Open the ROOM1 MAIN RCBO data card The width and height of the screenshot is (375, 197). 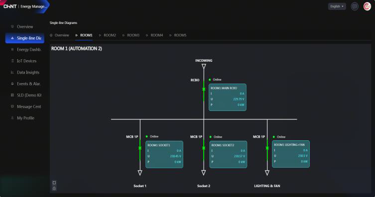pos(228,97)
